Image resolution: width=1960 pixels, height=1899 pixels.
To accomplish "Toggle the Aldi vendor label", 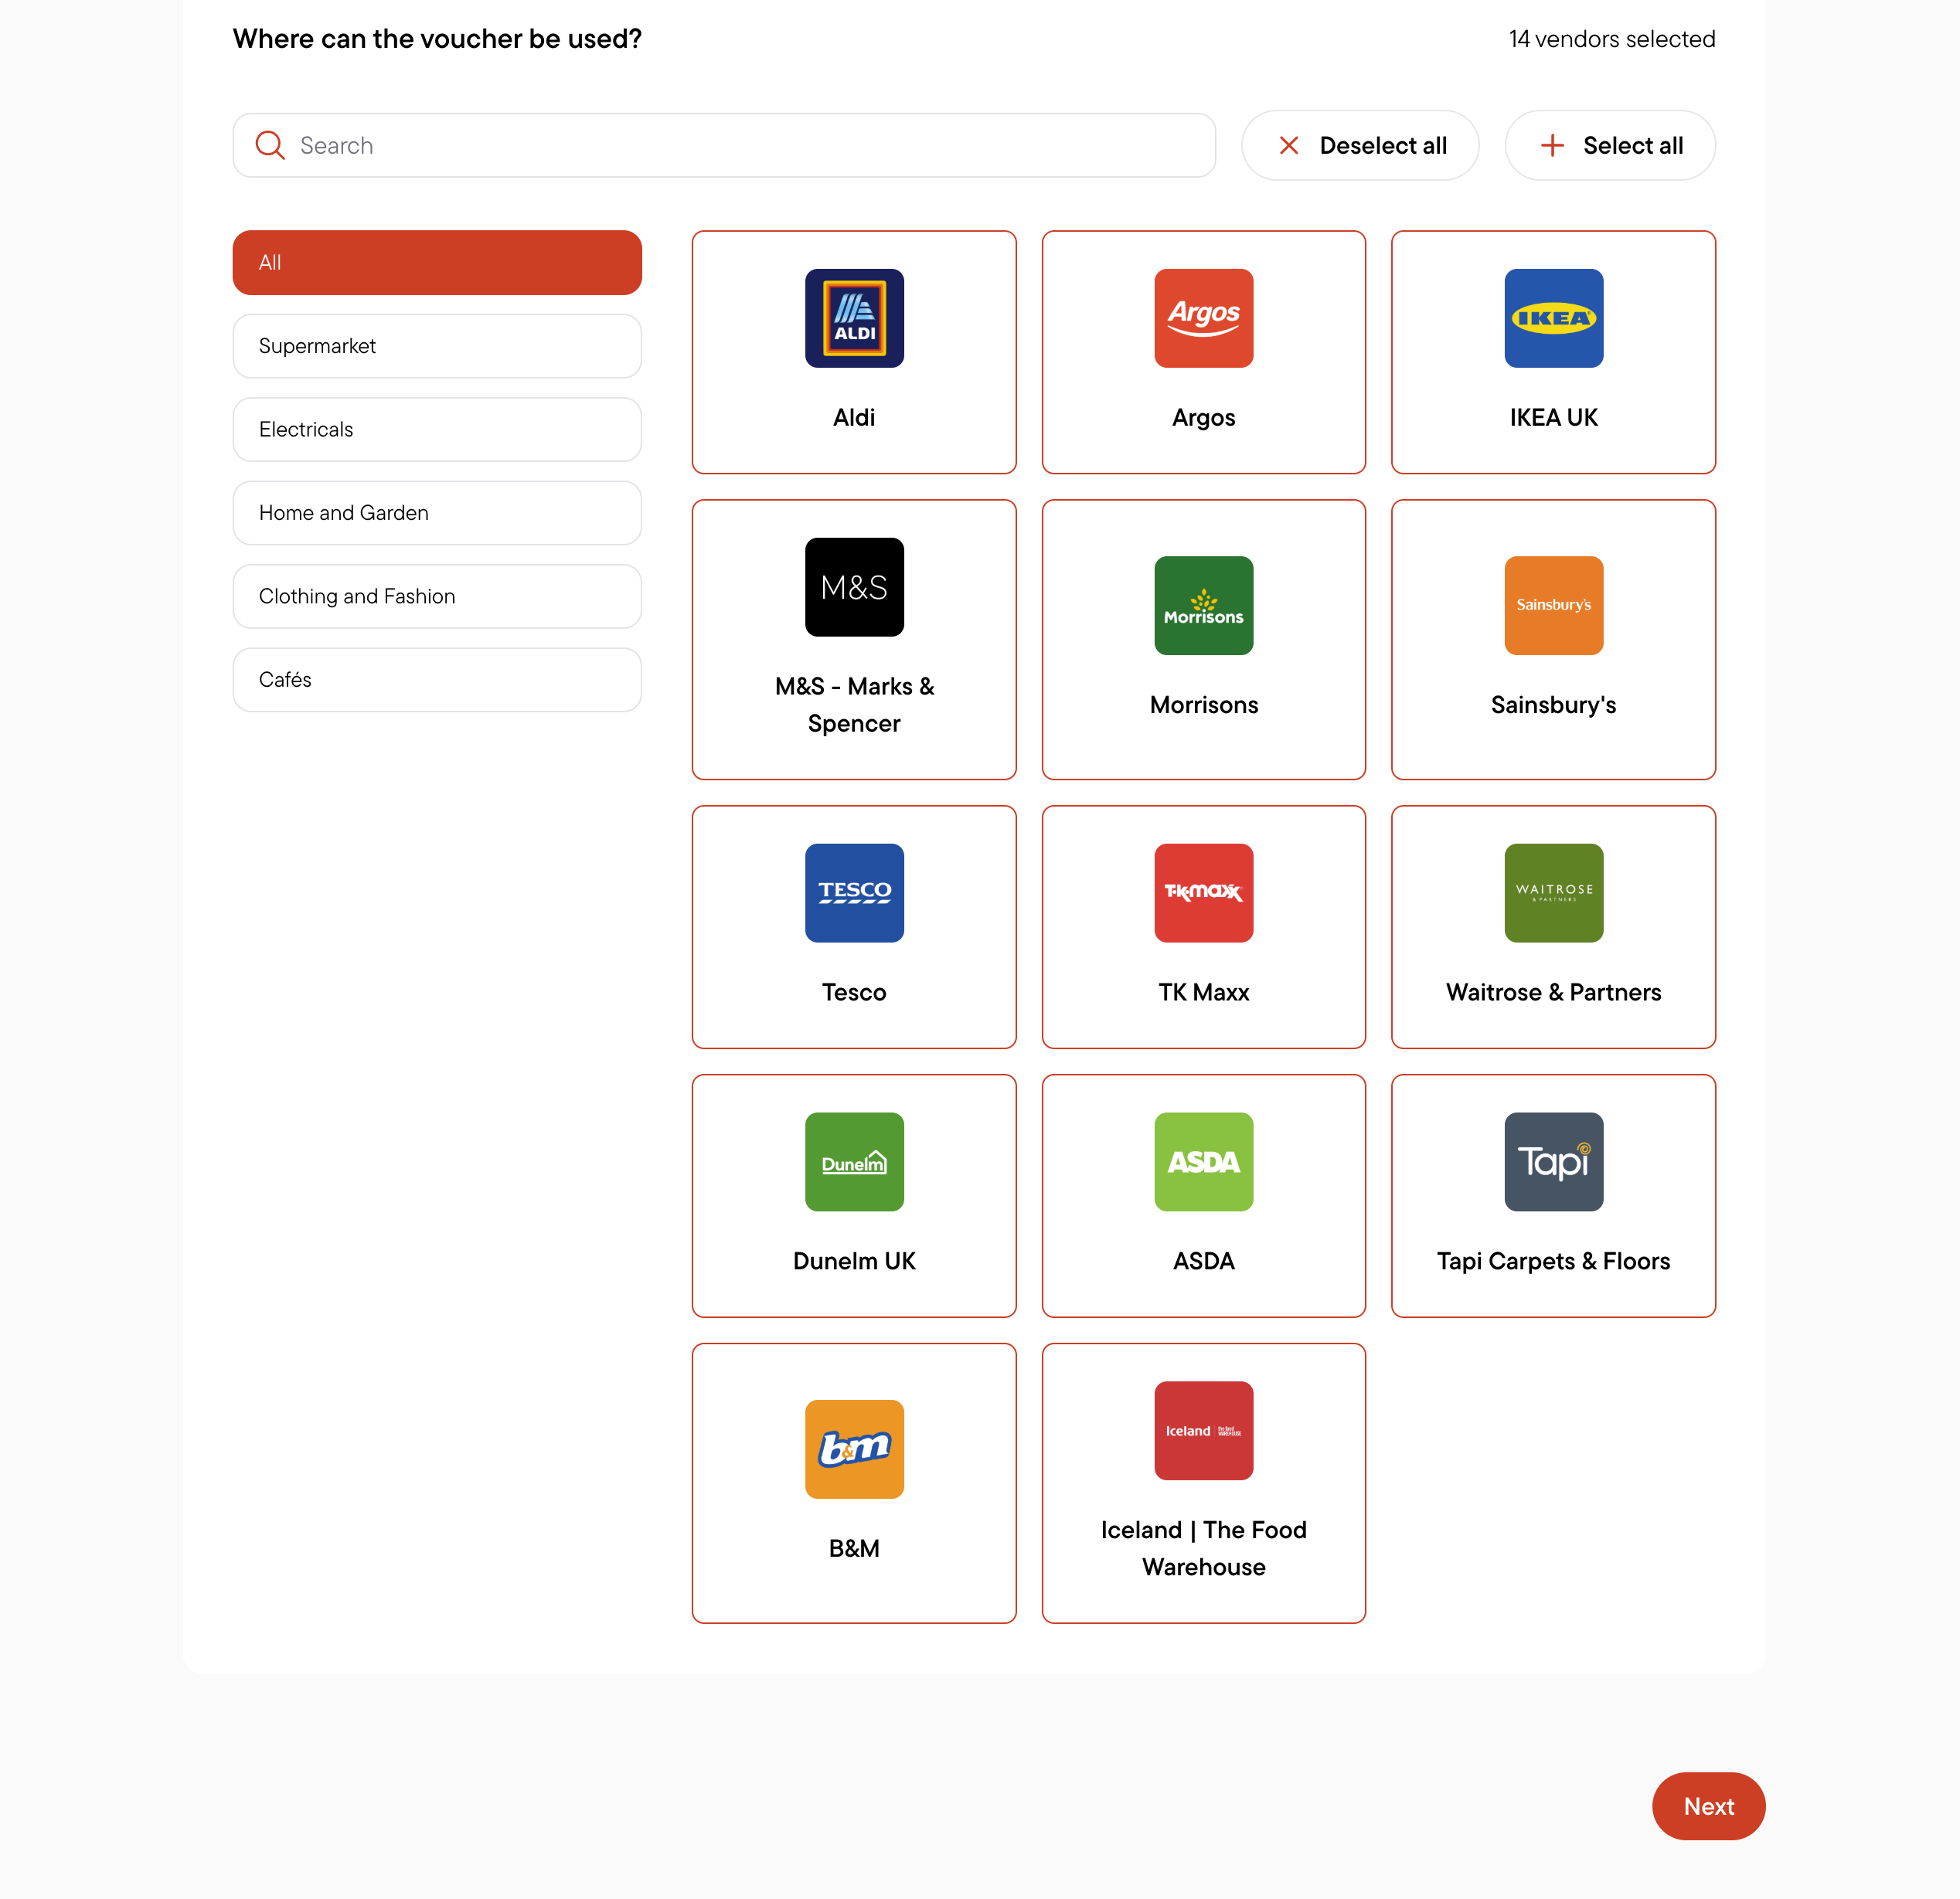I will click(x=854, y=418).
